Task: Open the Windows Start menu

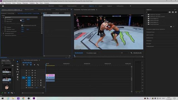Action: (3, 98)
